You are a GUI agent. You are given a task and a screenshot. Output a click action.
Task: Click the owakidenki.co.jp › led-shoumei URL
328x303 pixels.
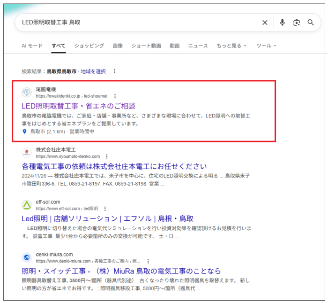pyautogui.click(x=72, y=96)
